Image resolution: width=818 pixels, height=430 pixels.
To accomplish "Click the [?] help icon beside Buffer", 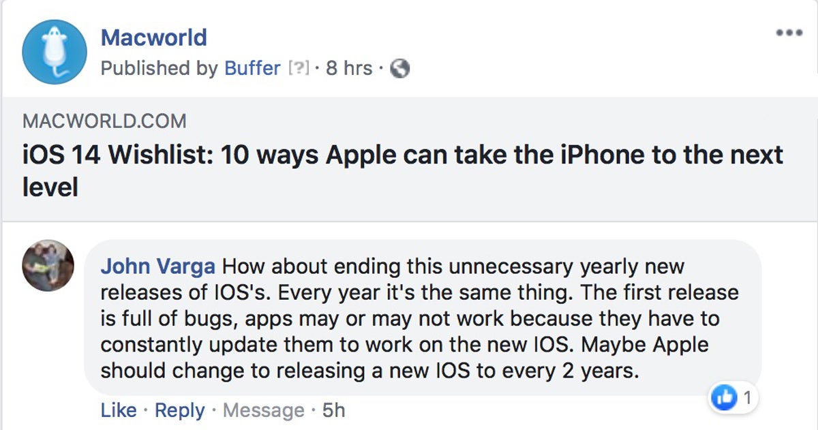I will [x=299, y=69].
